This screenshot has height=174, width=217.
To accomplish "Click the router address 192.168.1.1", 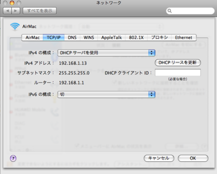I will 71,83.
